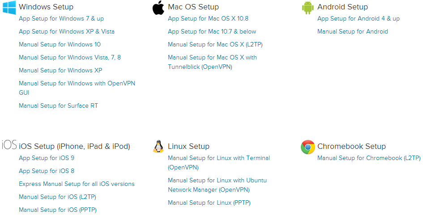
Task: Open Express Manual Setup for all iOS versions
Action: tap(77, 184)
